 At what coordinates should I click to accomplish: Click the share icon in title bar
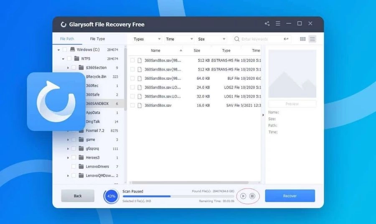(x=267, y=23)
